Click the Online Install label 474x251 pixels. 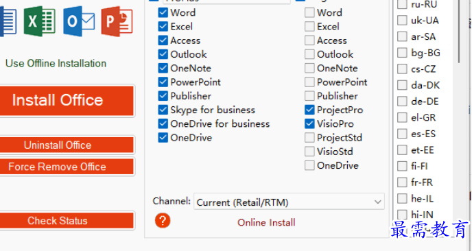[266, 223]
